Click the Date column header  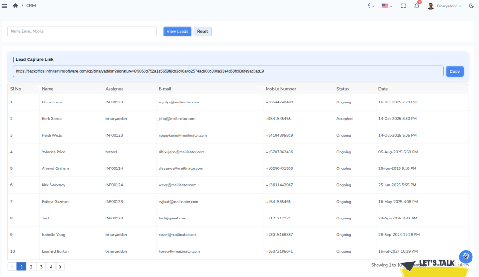coord(383,89)
